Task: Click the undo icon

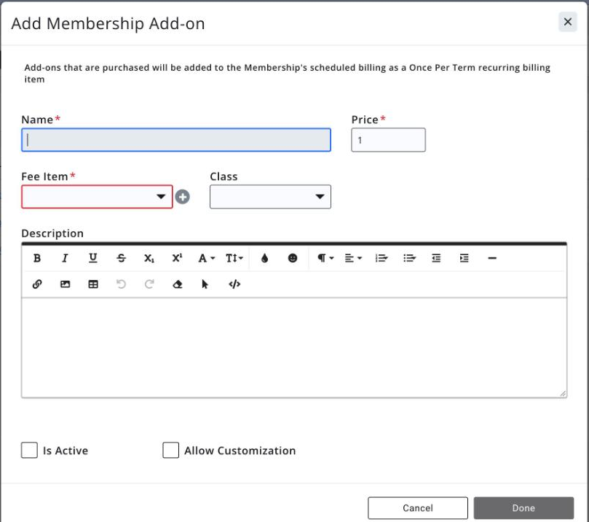Action: point(121,284)
